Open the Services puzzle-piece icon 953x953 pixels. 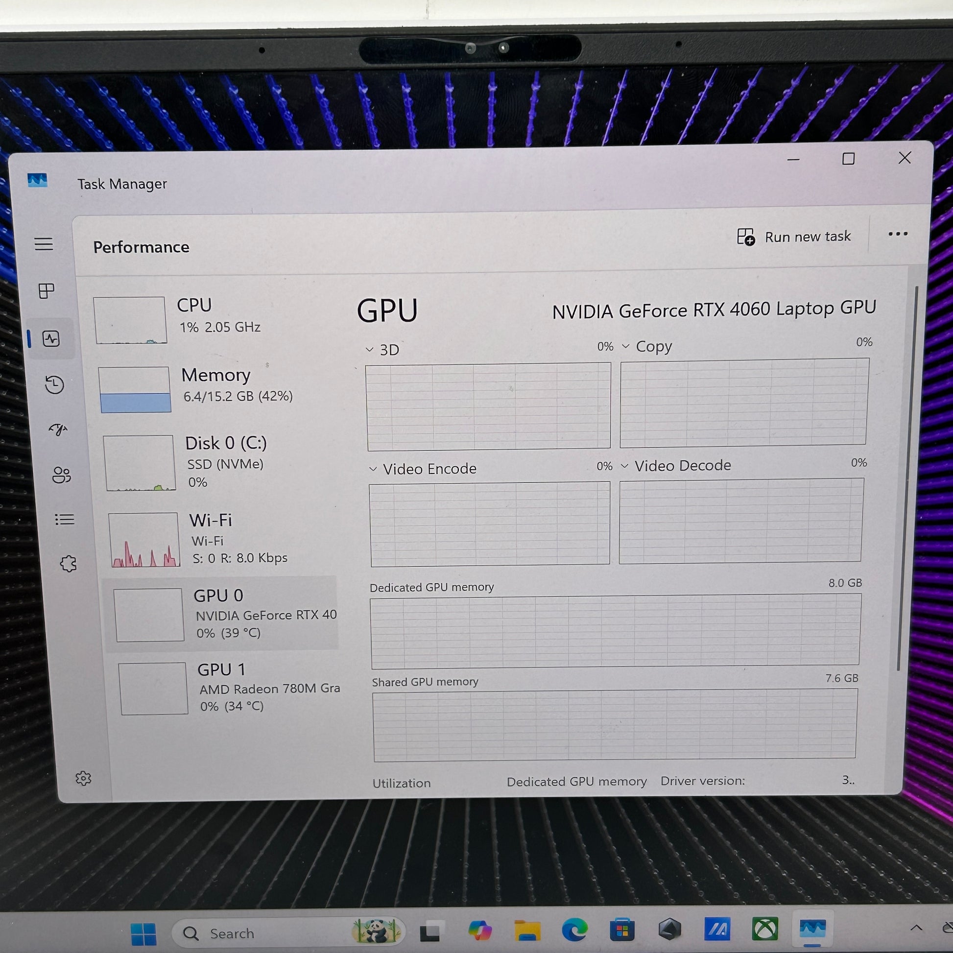68,563
